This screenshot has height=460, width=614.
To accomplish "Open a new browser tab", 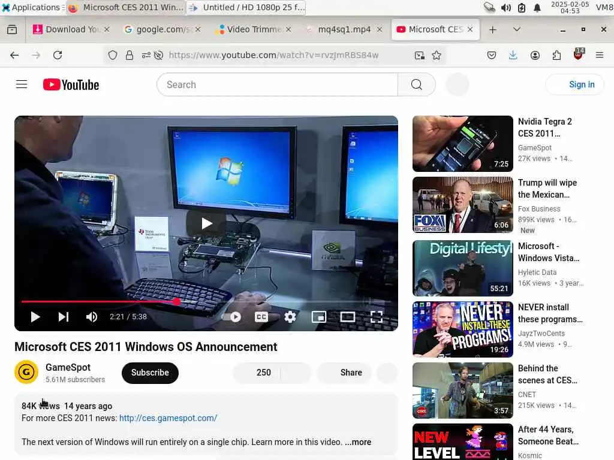I will 493,30.
